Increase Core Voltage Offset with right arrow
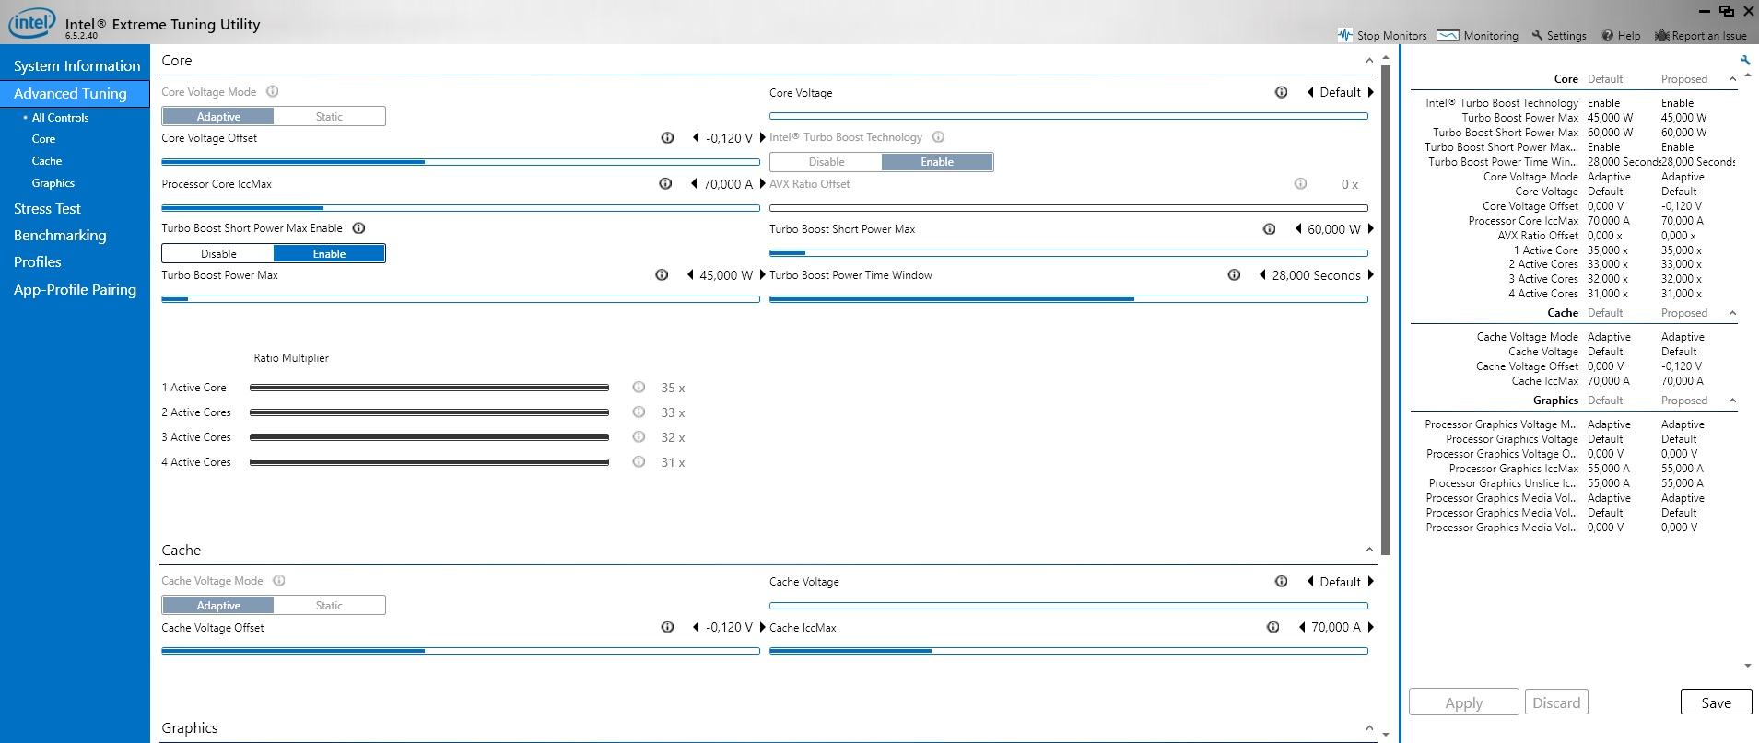Viewport: 1759px width, 743px height. (762, 138)
